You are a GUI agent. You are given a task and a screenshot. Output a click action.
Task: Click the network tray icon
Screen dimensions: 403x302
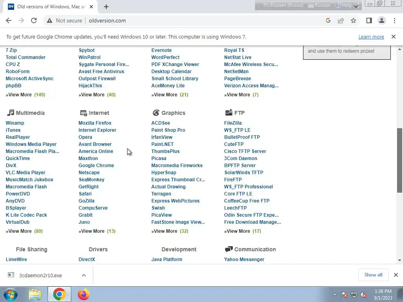coord(354,295)
